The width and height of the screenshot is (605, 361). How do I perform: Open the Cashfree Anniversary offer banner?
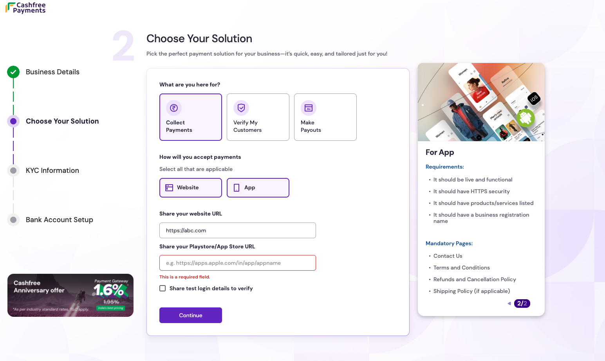[x=70, y=295]
